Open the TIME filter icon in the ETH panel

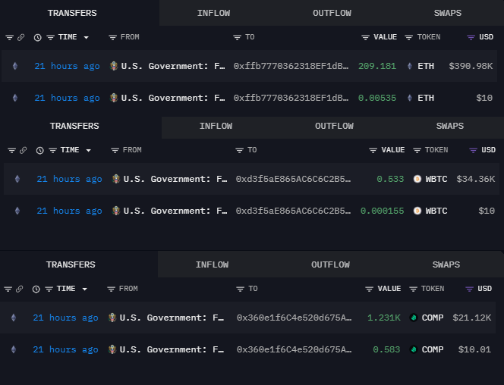point(50,38)
